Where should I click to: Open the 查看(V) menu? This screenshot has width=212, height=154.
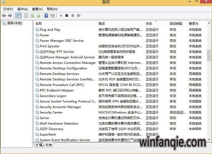37,9
